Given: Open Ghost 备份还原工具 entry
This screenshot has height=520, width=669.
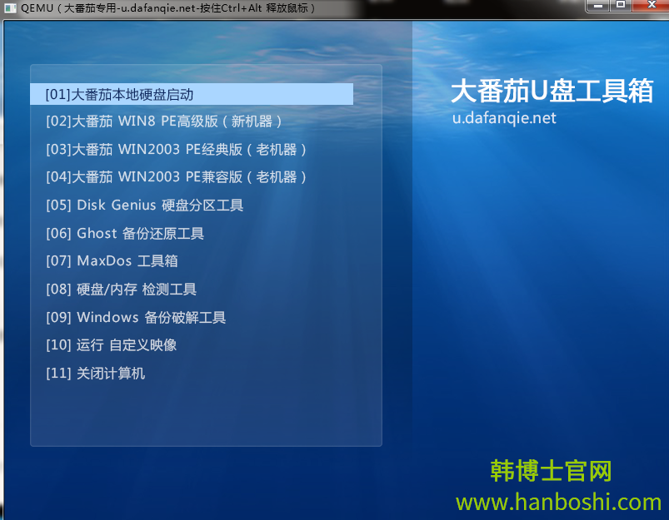Looking at the screenshot, I should (125, 234).
